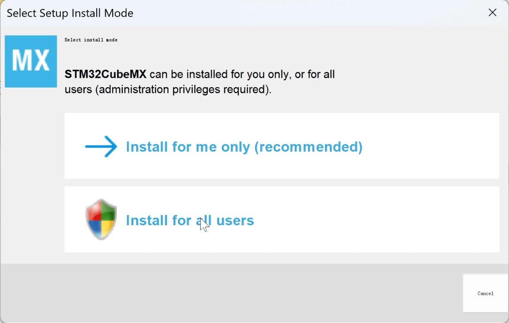Viewport: 509px width, 323px height.
Task: Click the Select Setup Install Mode title
Action: [70, 13]
